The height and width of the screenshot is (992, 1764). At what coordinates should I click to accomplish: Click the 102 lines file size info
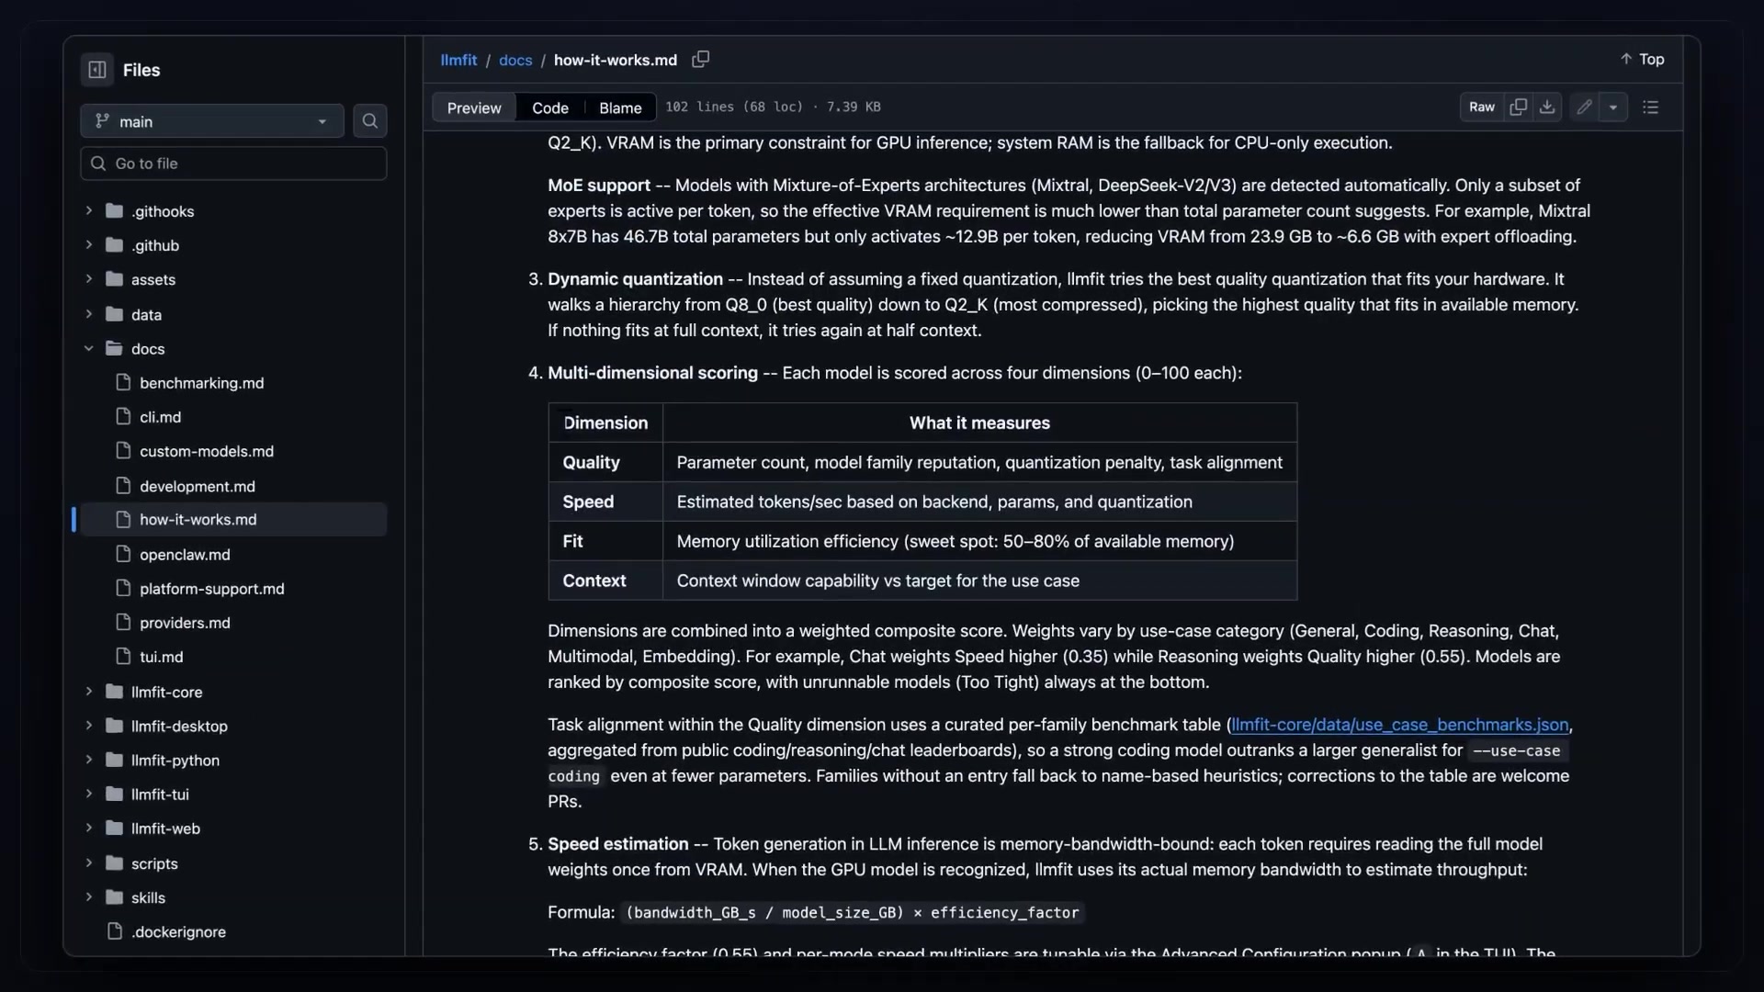[773, 107]
